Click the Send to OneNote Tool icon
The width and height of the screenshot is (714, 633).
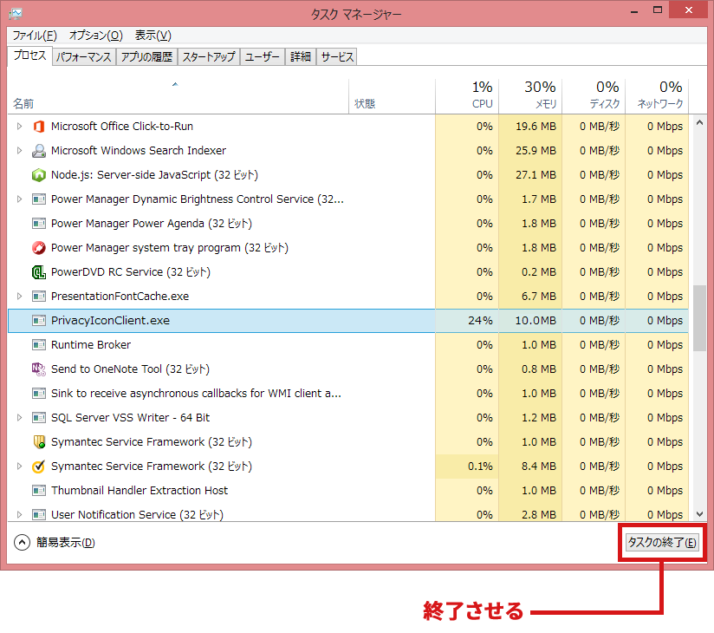pyautogui.click(x=38, y=369)
